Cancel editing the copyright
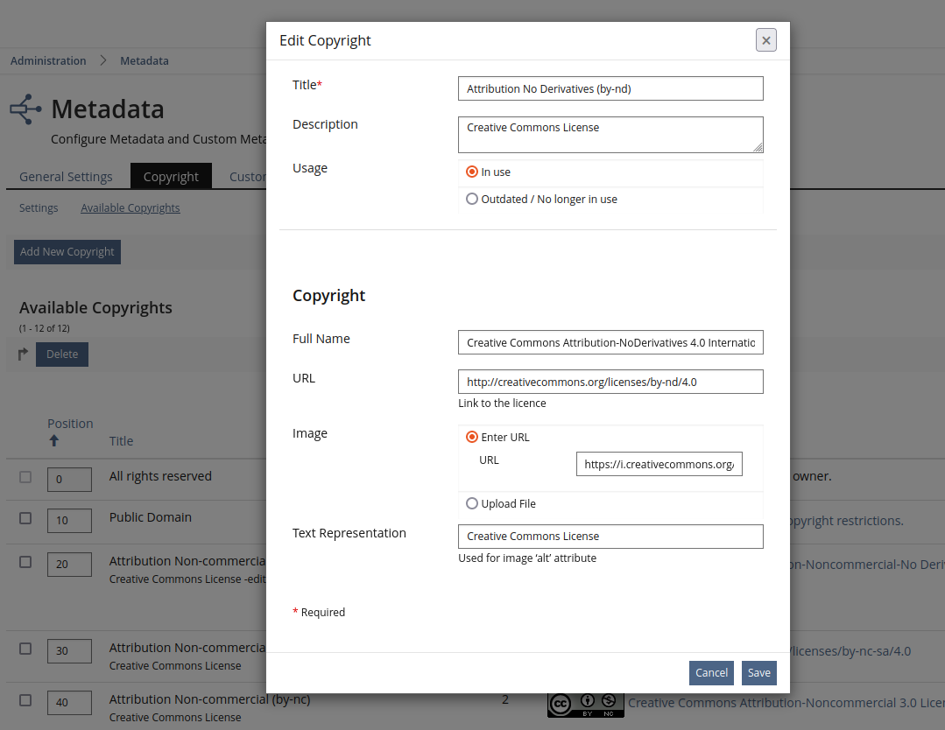945x730 pixels. [711, 672]
